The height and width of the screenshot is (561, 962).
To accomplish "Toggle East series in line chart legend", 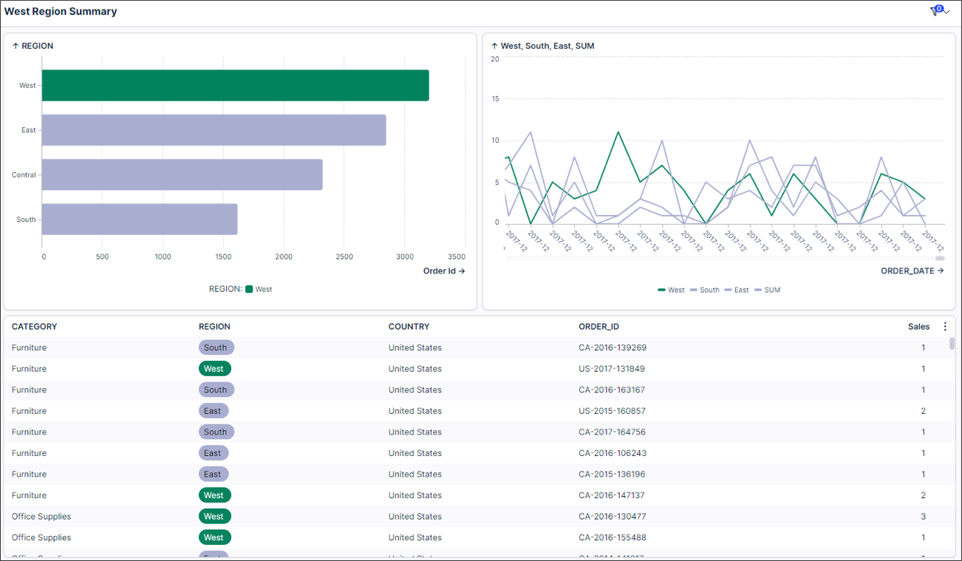I will click(737, 290).
